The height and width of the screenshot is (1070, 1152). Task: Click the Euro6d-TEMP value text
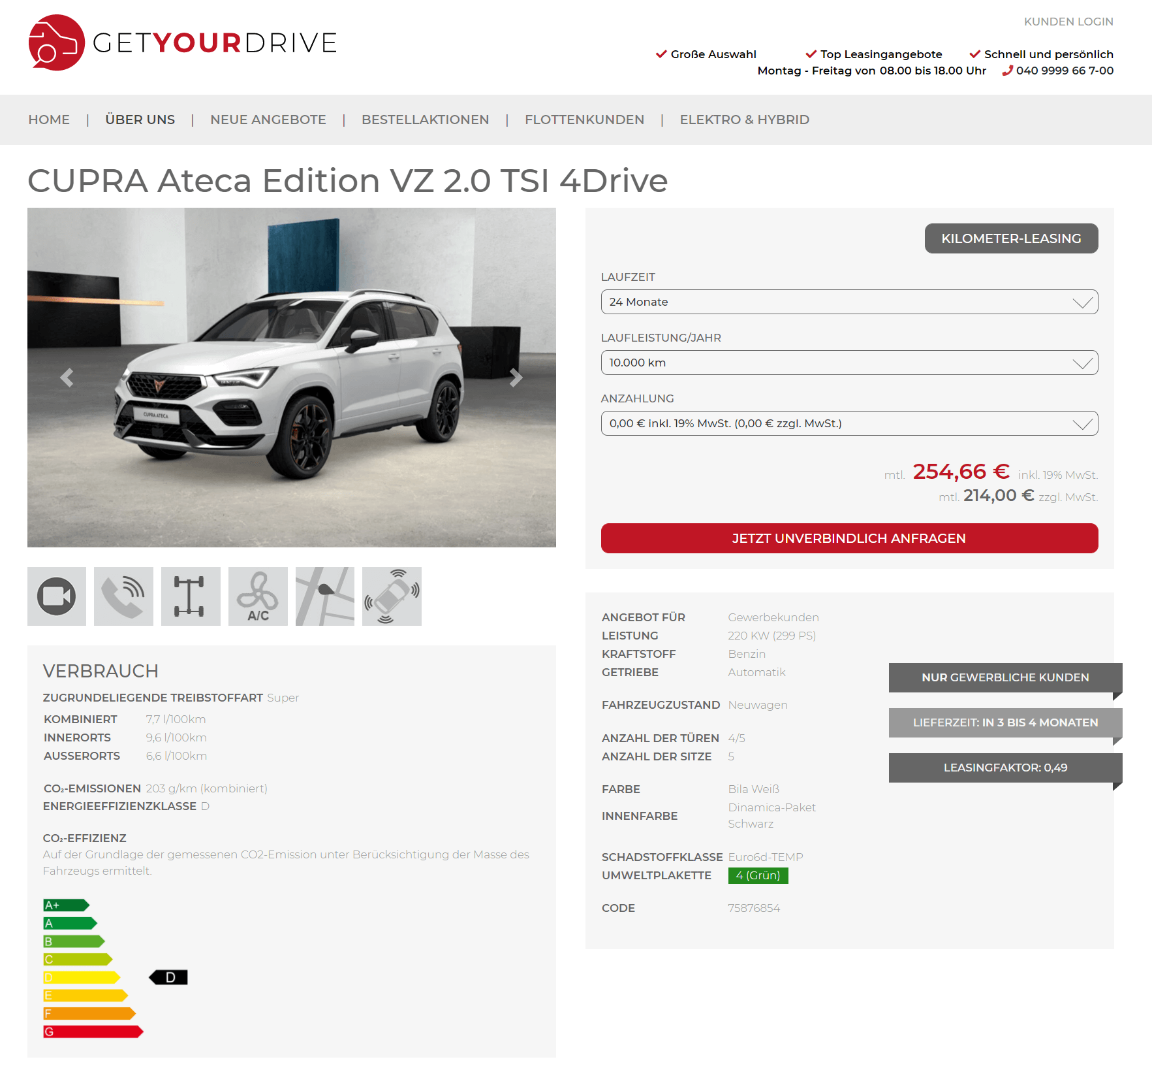[766, 857]
